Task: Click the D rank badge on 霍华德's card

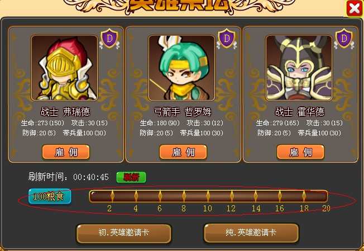Action: pyautogui.click(x=344, y=39)
